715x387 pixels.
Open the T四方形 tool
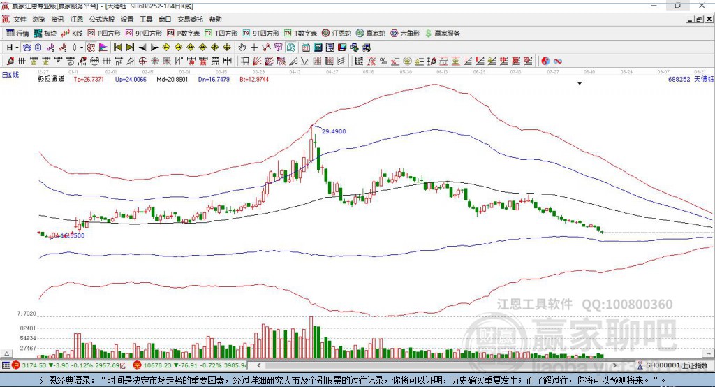tap(221, 34)
